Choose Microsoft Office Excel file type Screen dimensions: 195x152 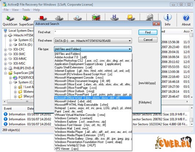[93, 84]
